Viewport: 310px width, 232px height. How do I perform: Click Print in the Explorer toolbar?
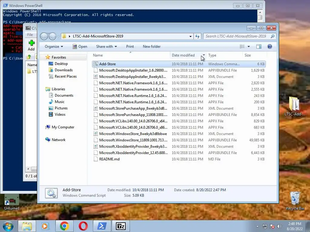(x=130, y=47)
